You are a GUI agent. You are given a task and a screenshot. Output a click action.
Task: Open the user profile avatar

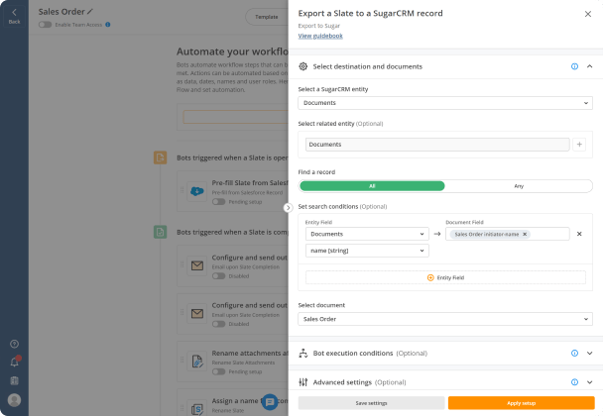point(14,400)
